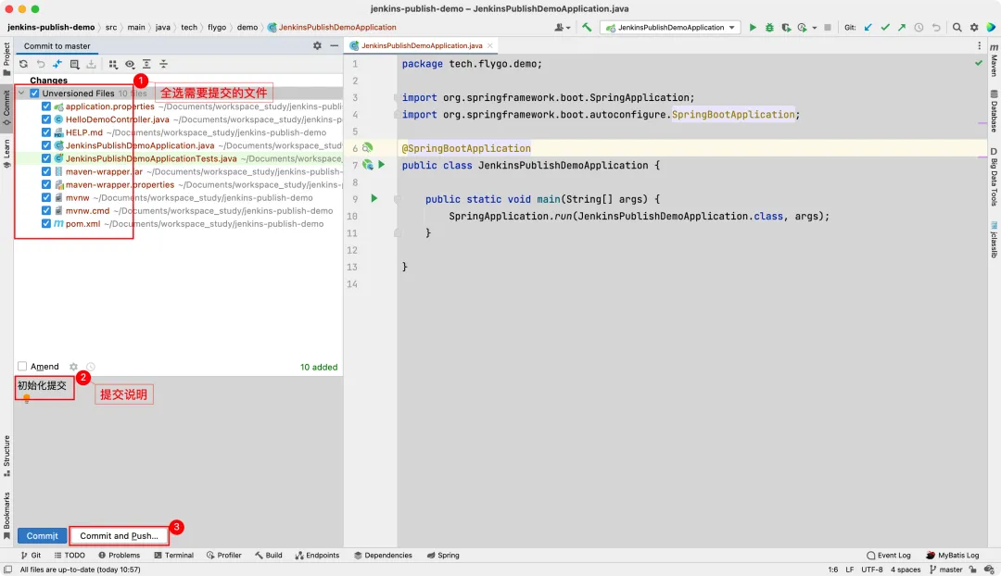Open Event Log in status bar
The height and width of the screenshot is (576, 1001).
tap(888, 555)
